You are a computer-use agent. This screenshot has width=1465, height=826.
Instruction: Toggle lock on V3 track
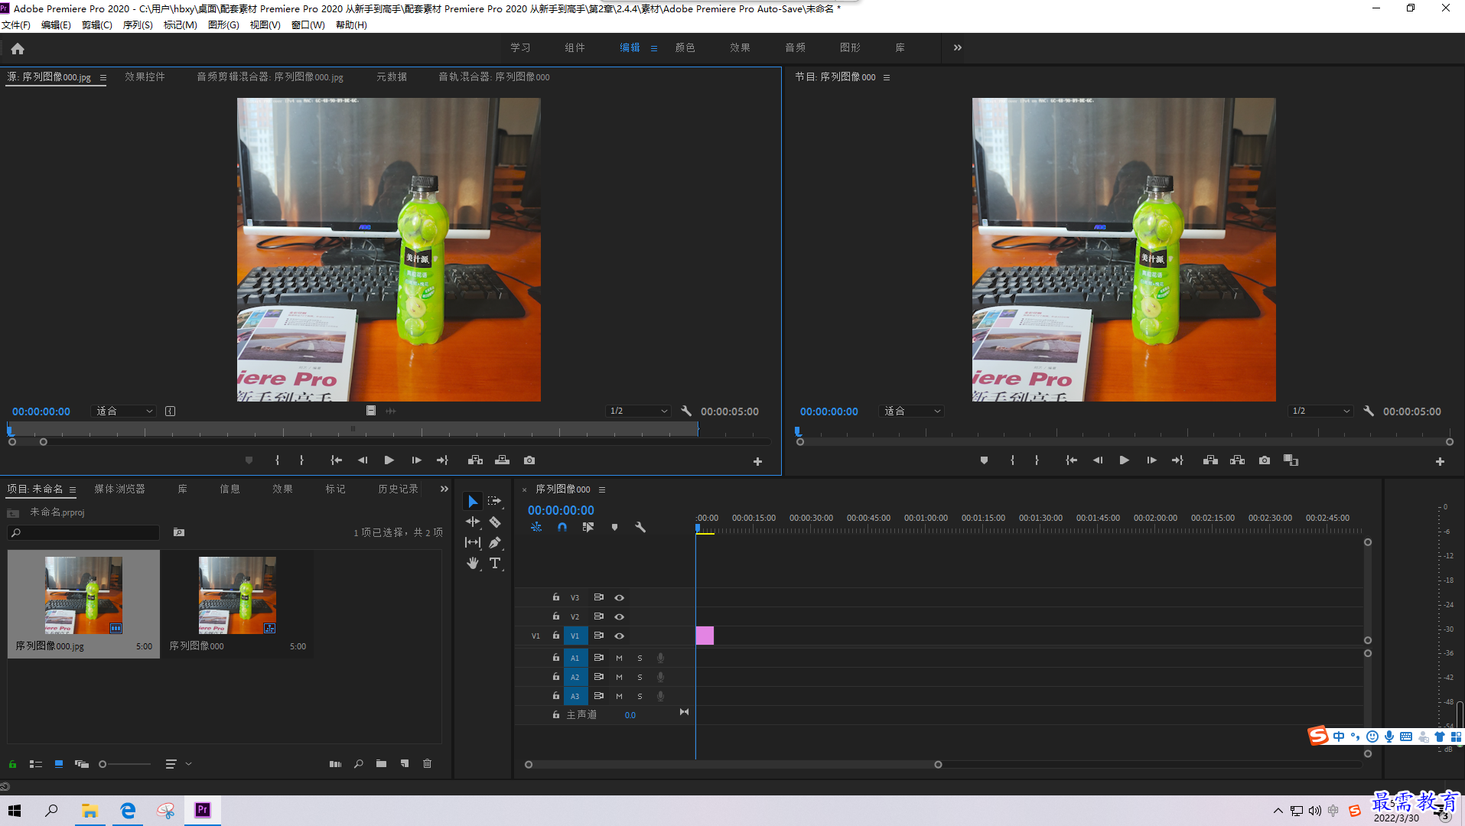pos(556,597)
